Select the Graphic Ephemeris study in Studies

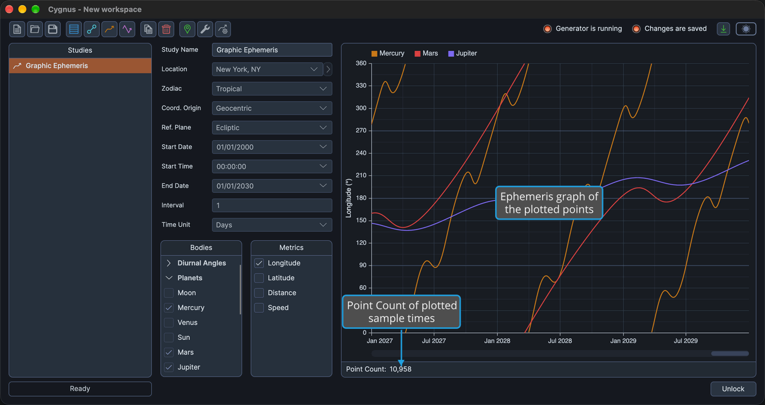coord(80,66)
